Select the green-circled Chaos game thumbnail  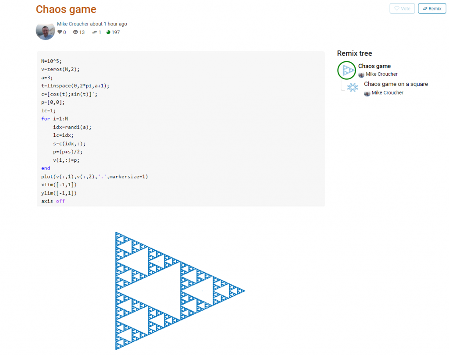pyautogui.click(x=346, y=70)
